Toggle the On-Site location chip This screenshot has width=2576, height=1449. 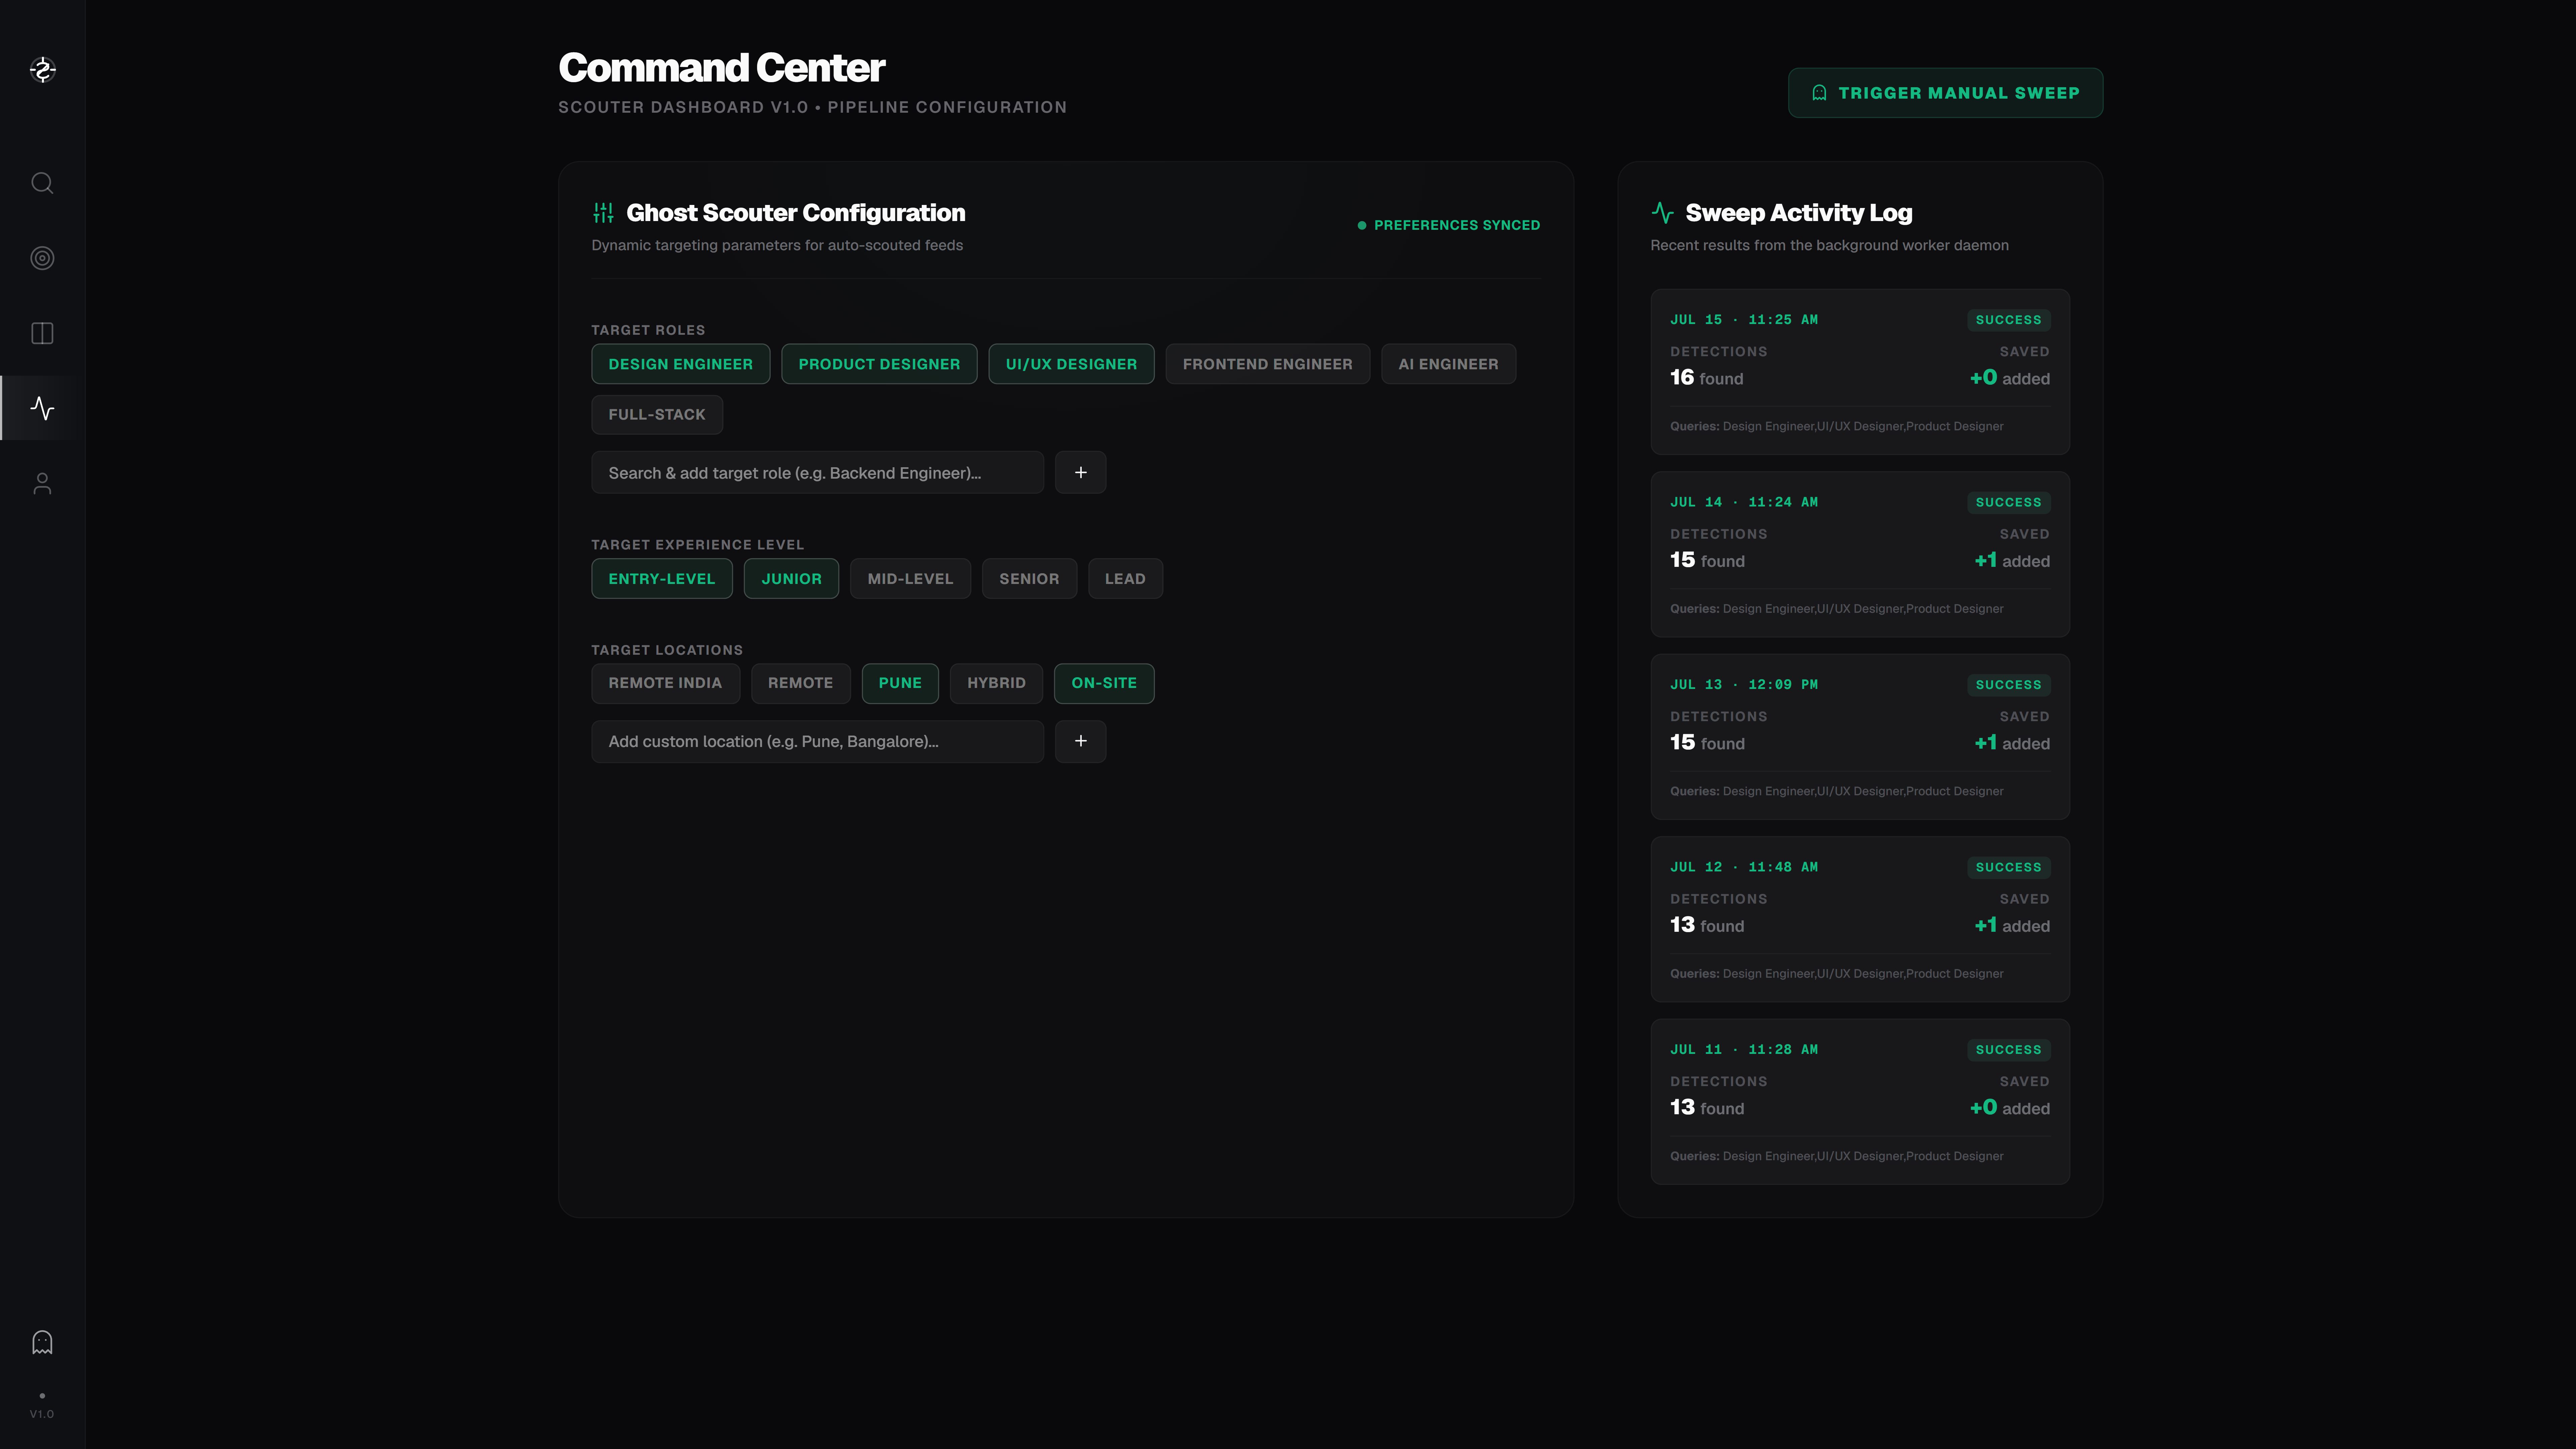pyautogui.click(x=1104, y=683)
